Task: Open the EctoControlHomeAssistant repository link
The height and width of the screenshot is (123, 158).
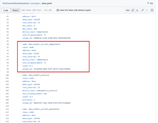Action: pos(17,3)
